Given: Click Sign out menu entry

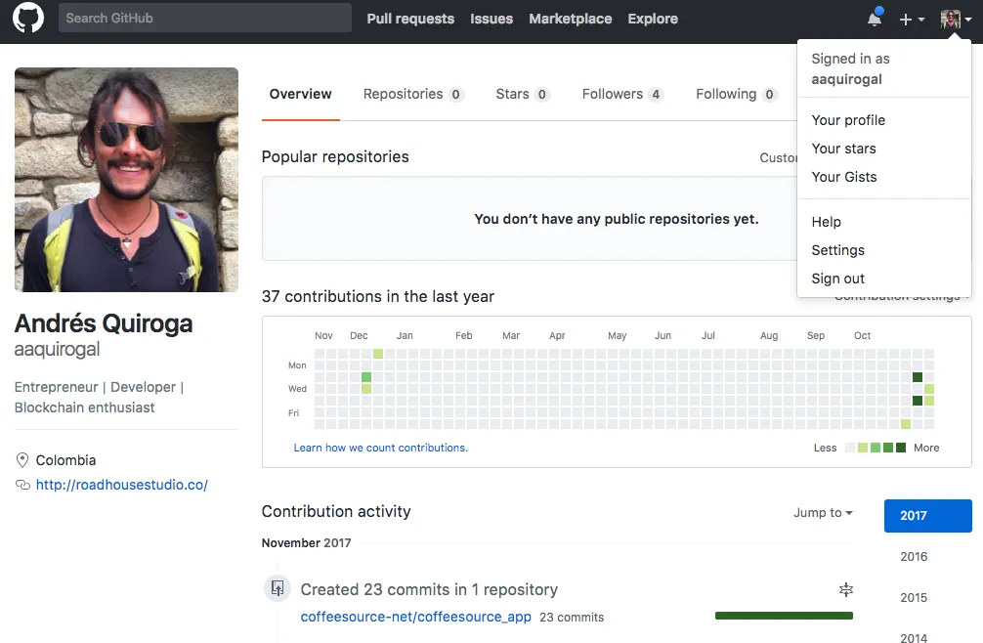Looking at the screenshot, I should (x=837, y=279).
